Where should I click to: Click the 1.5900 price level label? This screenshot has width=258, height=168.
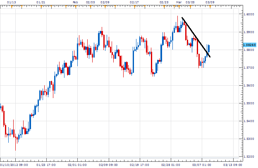pyautogui.click(x=249, y=32)
